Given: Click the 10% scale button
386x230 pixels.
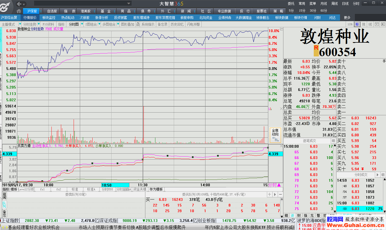Looking at the screenshot, I should click(x=350, y=24).
